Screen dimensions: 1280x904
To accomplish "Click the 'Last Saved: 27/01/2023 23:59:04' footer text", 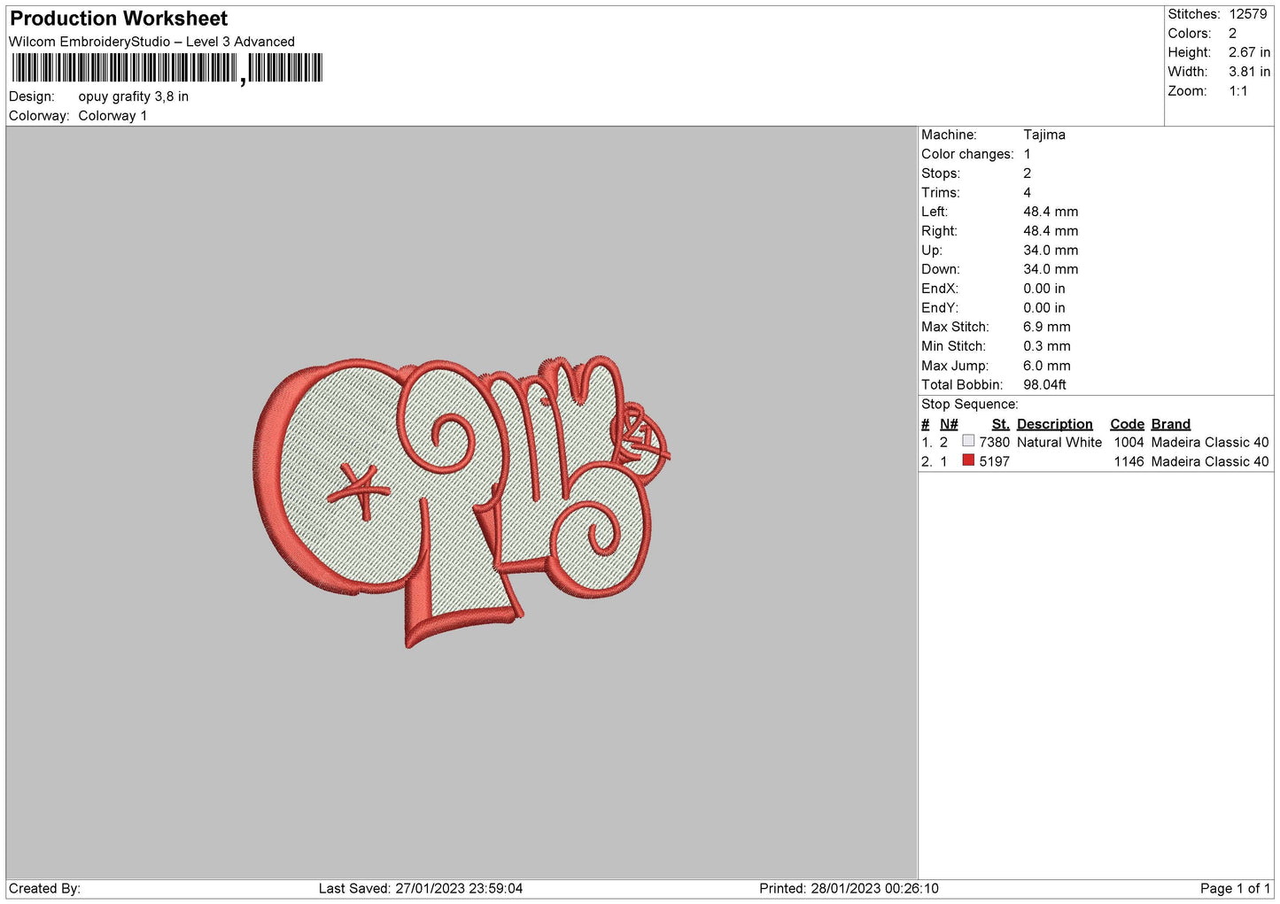I will point(420,889).
